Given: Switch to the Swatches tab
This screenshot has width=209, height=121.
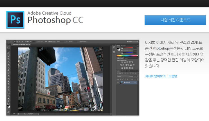Looking at the screenshot, I should (123, 46).
